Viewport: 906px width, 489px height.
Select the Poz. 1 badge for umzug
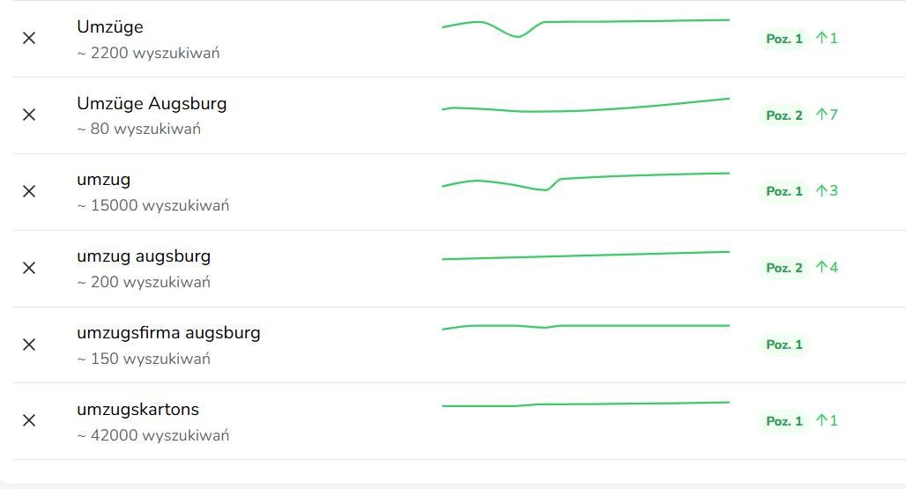pyautogui.click(x=784, y=191)
